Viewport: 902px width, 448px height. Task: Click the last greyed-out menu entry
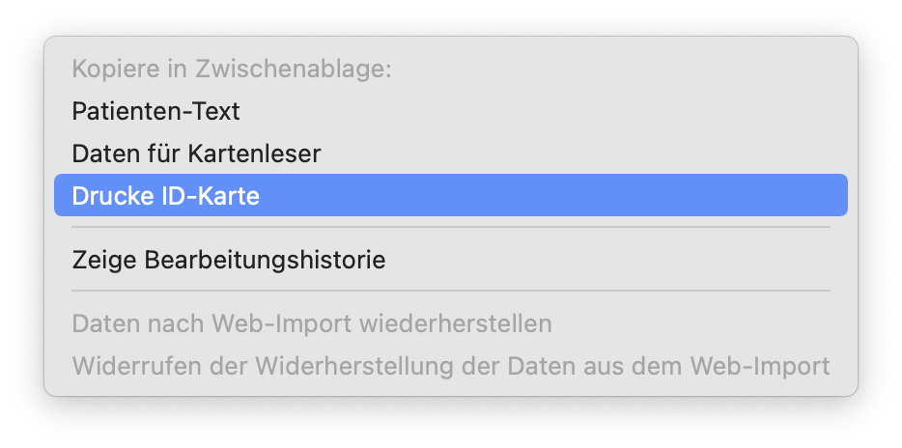(450, 366)
